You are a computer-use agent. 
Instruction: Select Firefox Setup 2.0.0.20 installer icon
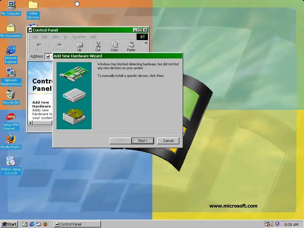pyautogui.click(x=11, y=166)
